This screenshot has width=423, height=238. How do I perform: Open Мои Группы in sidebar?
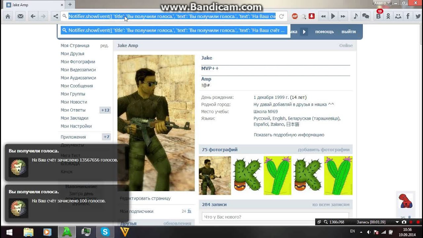(73, 94)
